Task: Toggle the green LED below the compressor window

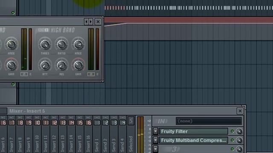Action: (13, 84)
